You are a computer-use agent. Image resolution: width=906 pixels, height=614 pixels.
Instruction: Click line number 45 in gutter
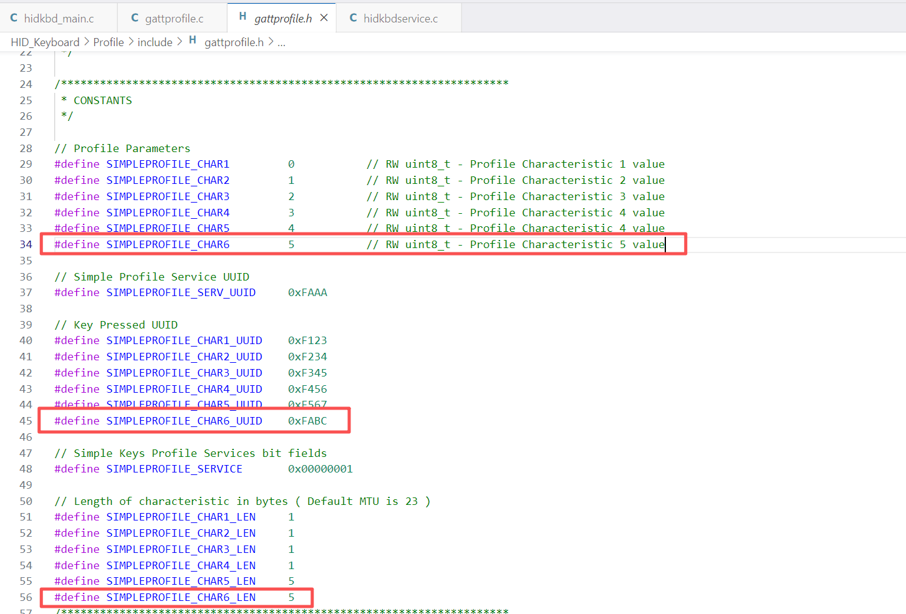(26, 421)
